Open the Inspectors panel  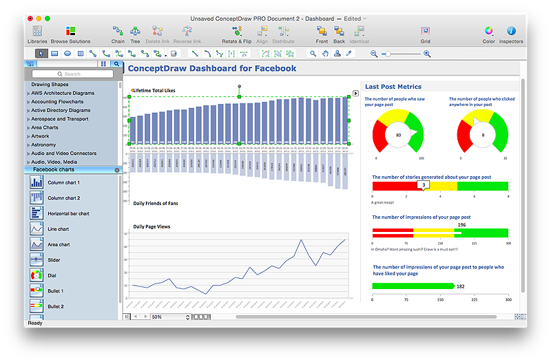(x=511, y=34)
